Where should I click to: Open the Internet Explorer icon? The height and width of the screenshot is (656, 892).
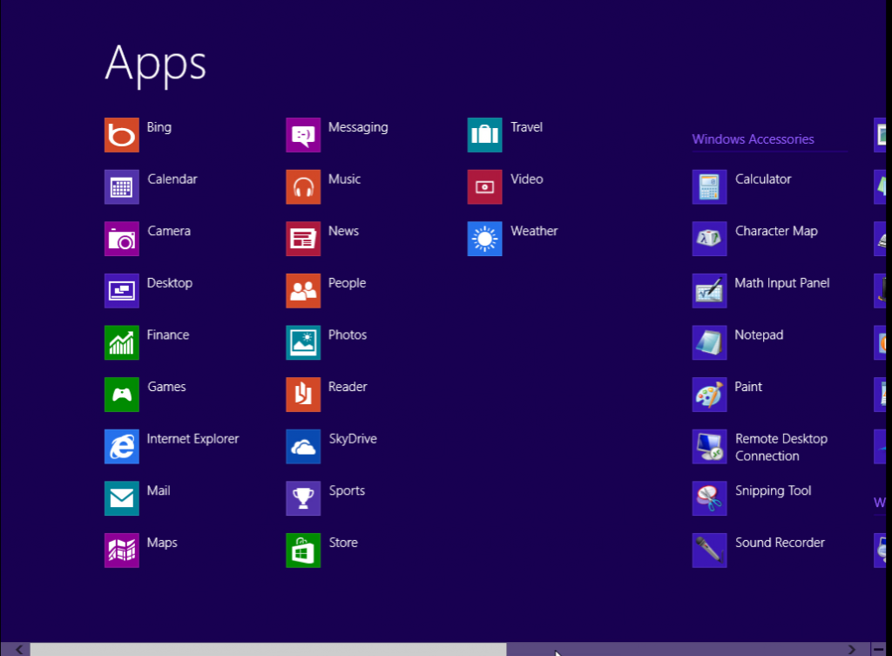click(122, 446)
